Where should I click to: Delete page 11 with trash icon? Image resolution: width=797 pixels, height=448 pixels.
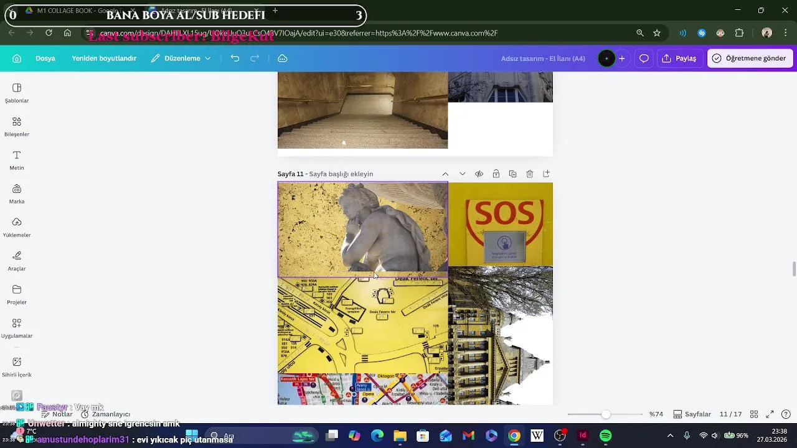(529, 174)
